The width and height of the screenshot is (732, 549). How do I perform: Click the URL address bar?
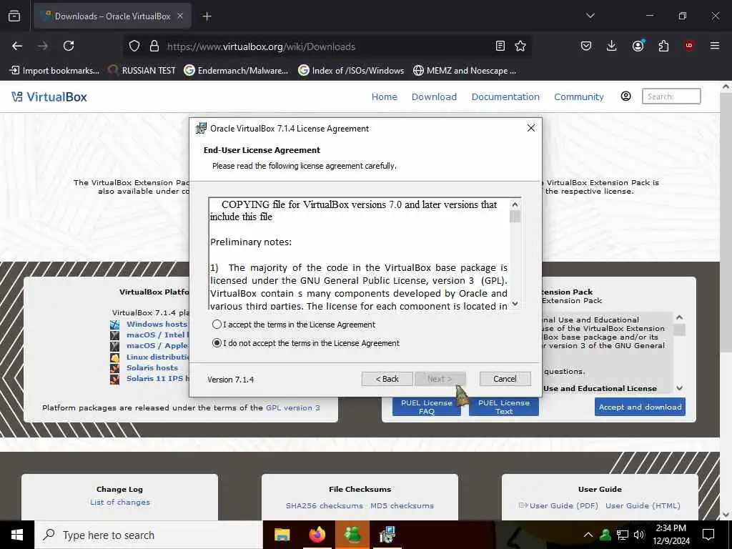327,46
